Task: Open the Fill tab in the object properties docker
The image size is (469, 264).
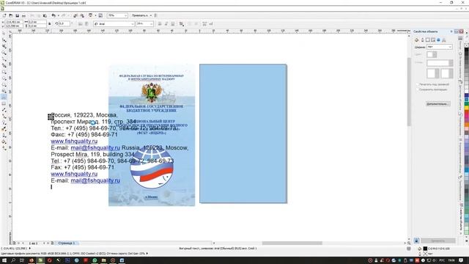Action: pyautogui.click(x=417, y=40)
